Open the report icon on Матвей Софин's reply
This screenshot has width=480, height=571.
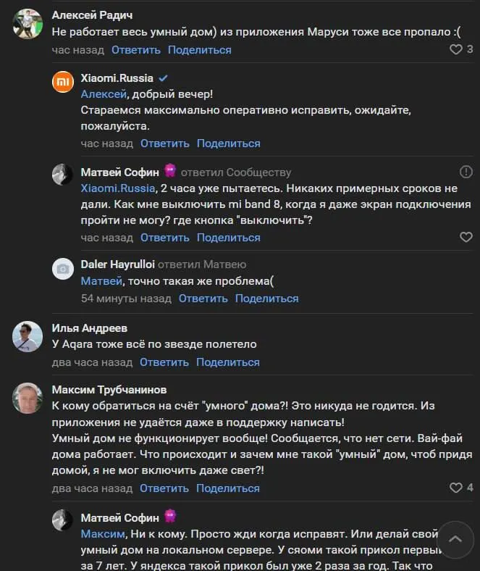point(466,172)
